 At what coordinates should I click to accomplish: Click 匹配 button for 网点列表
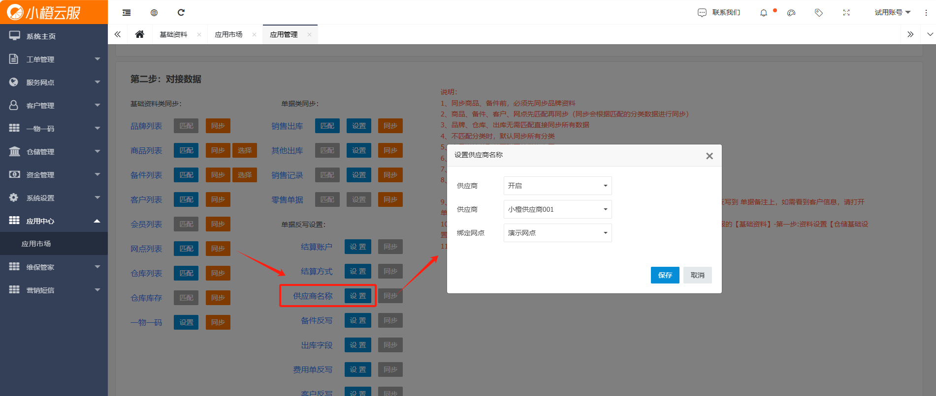coord(186,249)
